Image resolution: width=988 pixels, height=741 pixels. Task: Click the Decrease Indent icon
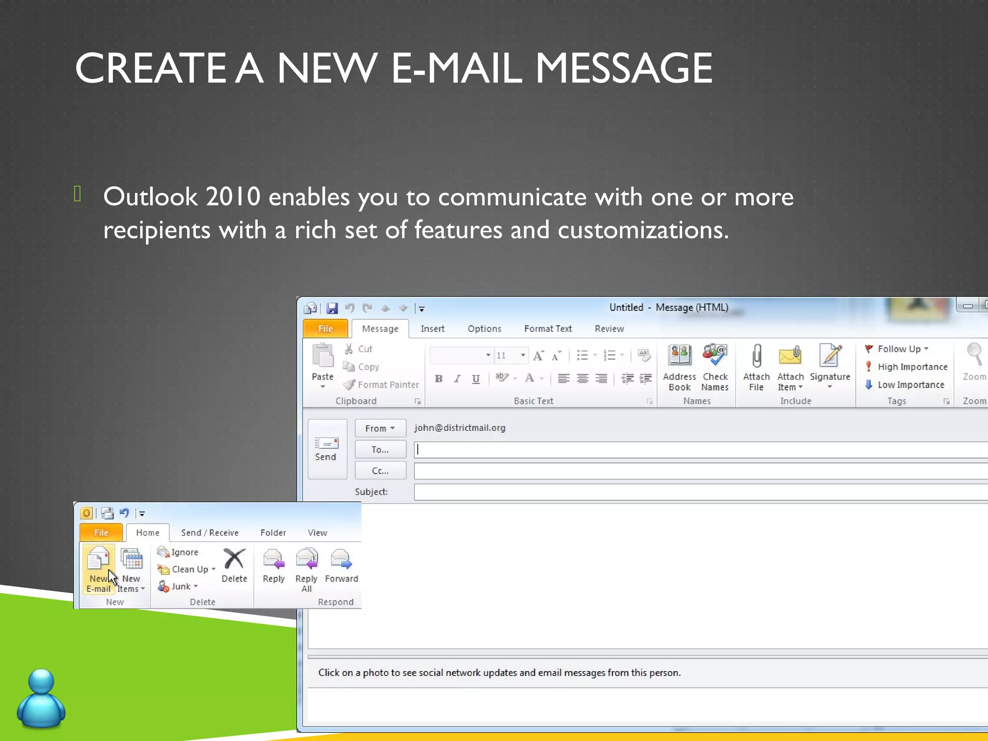pyautogui.click(x=627, y=379)
